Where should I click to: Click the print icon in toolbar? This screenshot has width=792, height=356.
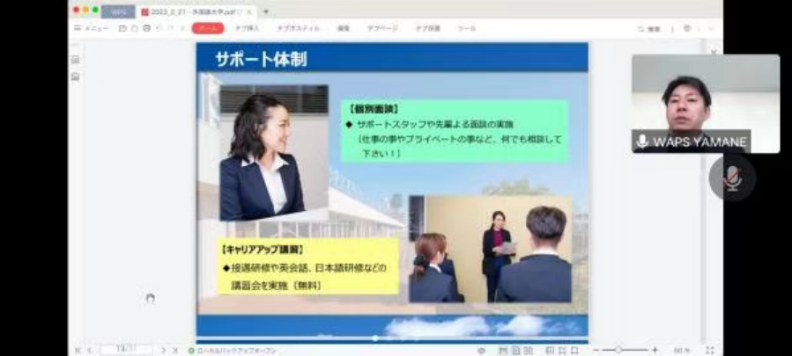click(145, 28)
